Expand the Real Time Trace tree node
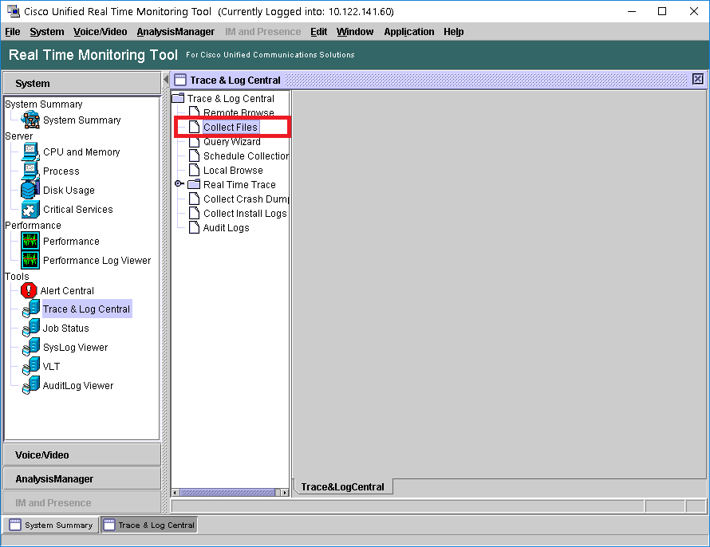The width and height of the screenshot is (710, 547). [x=179, y=184]
